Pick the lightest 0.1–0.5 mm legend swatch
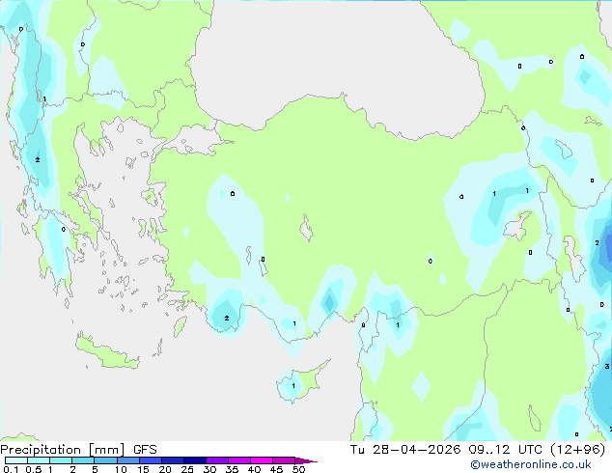Screen dimensions: 612x473 point(16,460)
